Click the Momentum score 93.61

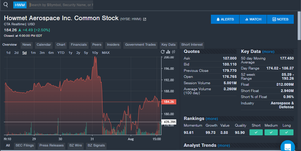tap(189, 133)
